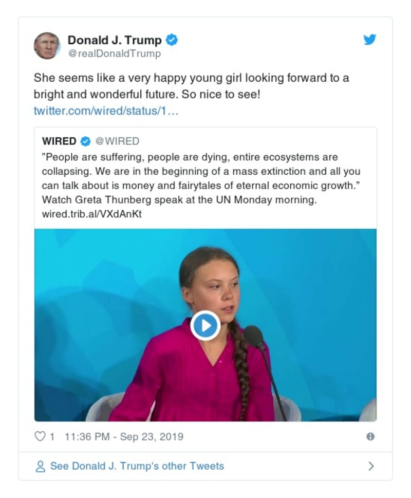411x498 pixels.
Task: See Donald J. Trump's other Tweets
Action: pos(137,467)
